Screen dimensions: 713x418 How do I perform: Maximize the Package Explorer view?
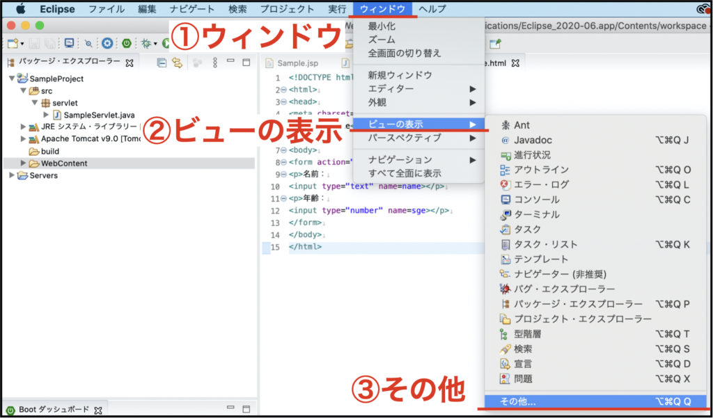tap(246, 62)
